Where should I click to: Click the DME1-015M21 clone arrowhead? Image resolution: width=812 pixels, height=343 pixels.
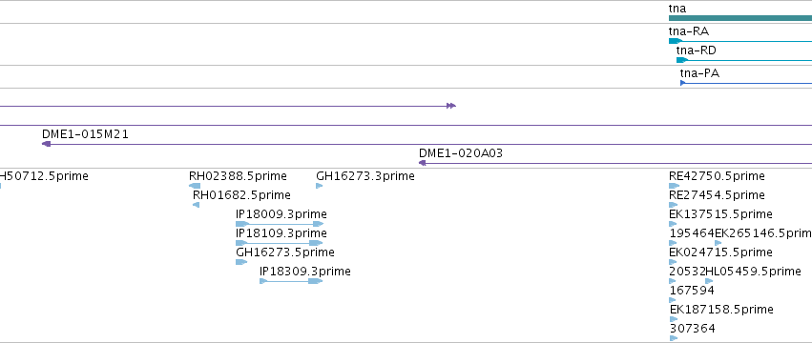pyautogui.click(x=46, y=144)
